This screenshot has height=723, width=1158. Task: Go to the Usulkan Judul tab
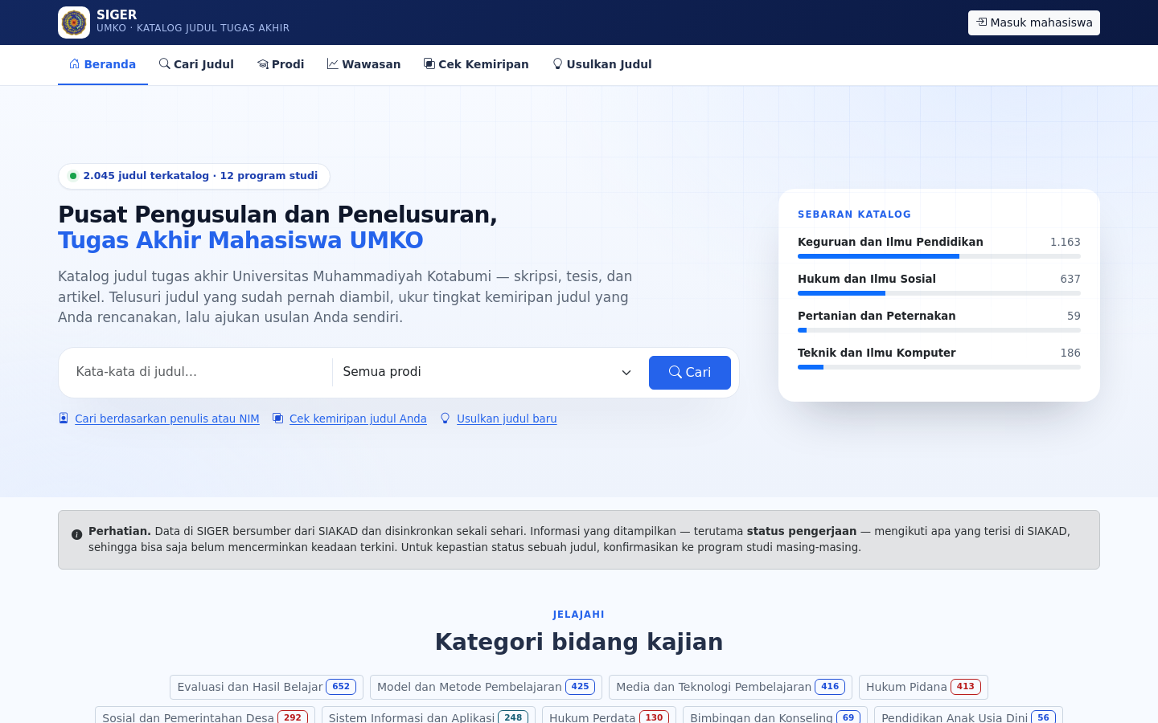pos(602,64)
